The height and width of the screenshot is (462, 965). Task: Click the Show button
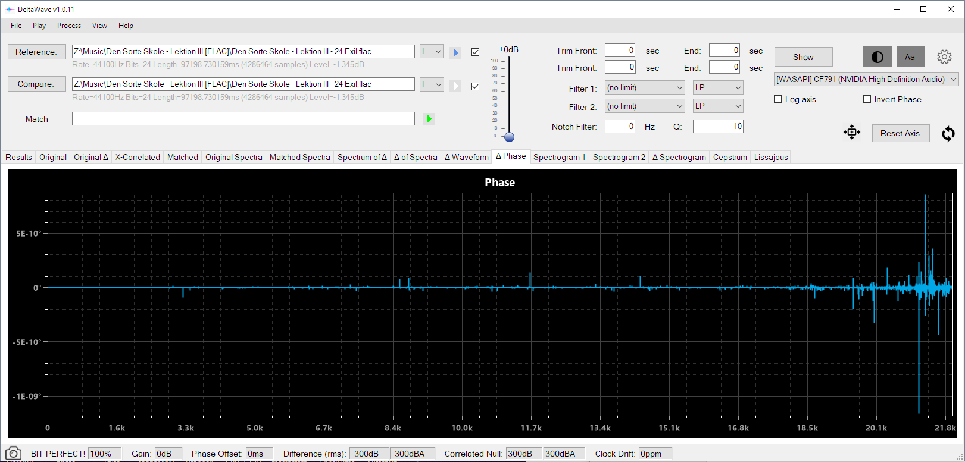tap(803, 57)
